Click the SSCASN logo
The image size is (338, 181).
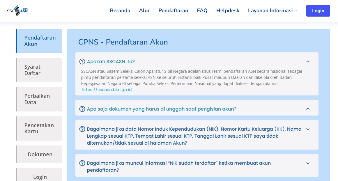click(x=17, y=11)
